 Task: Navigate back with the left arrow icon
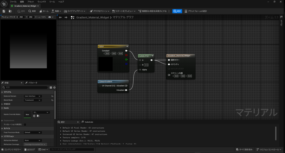point(60,17)
